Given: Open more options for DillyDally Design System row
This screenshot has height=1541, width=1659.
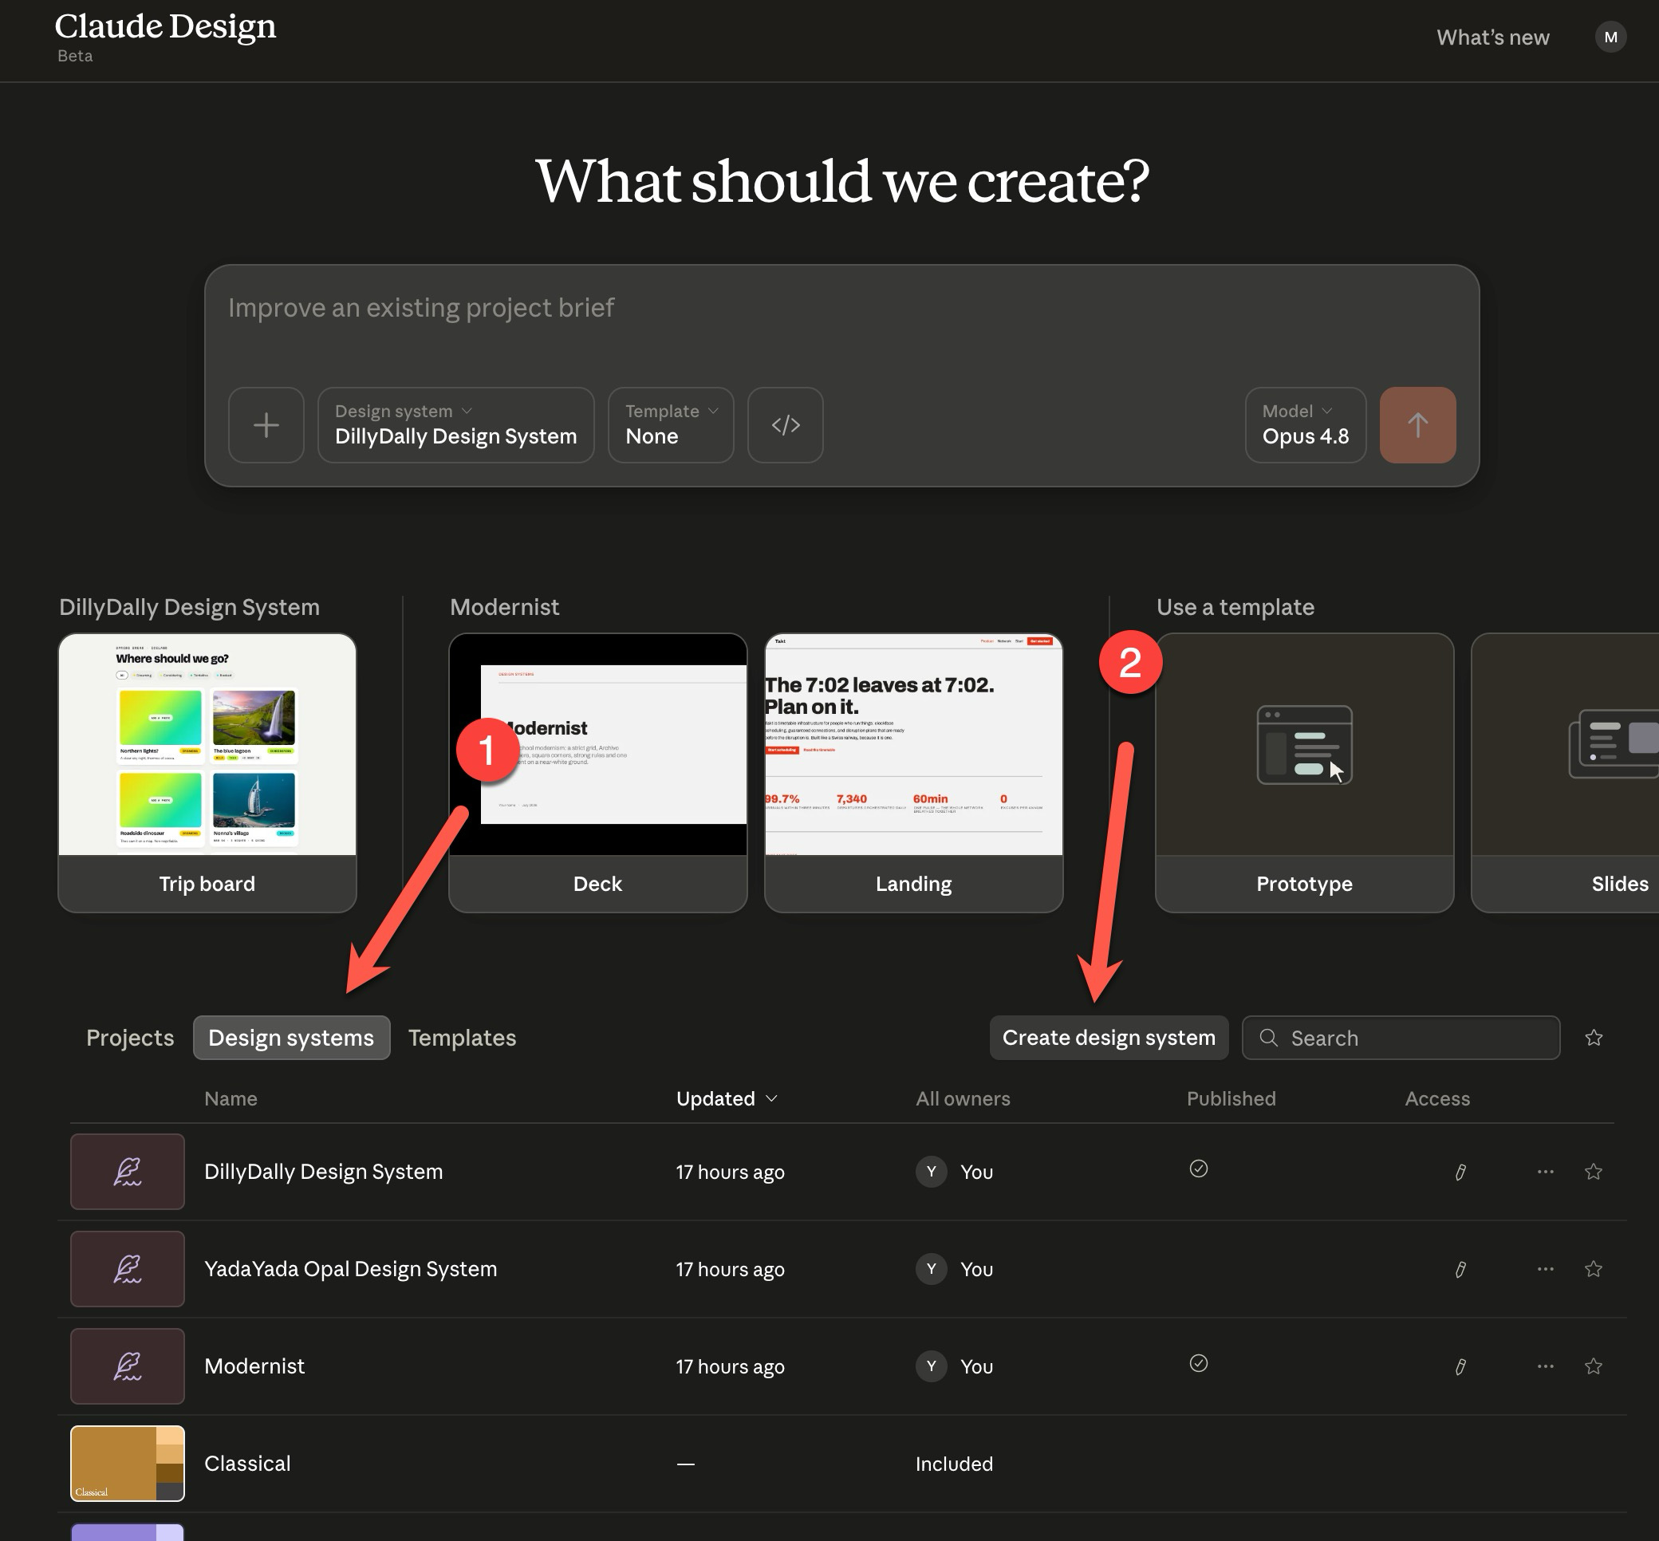Looking at the screenshot, I should [x=1546, y=1172].
